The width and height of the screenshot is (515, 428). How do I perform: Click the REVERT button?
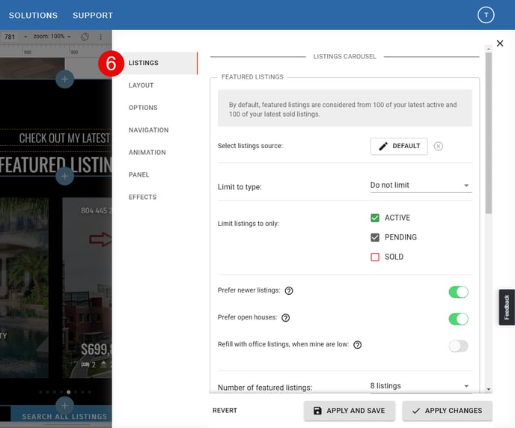click(225, 411)
